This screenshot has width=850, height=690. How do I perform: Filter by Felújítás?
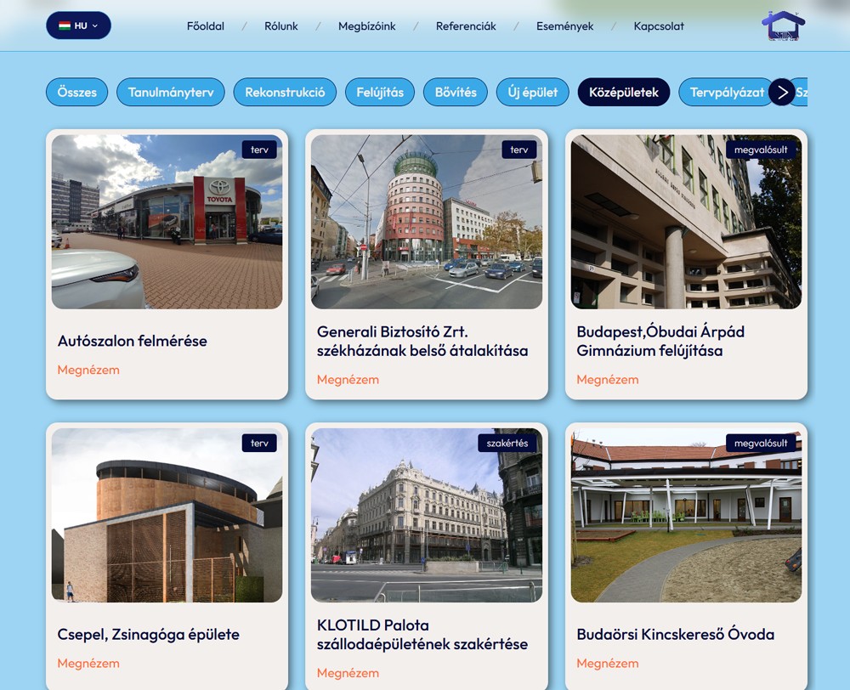380,92
